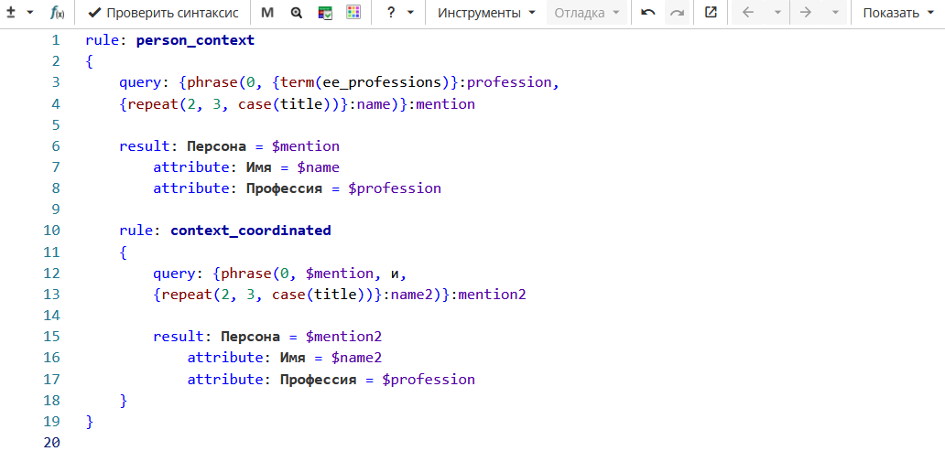Image resolution: width=945 pixels, height=451 pixels.
Task: Click the magnifier search icon
Action: (296, 13)
